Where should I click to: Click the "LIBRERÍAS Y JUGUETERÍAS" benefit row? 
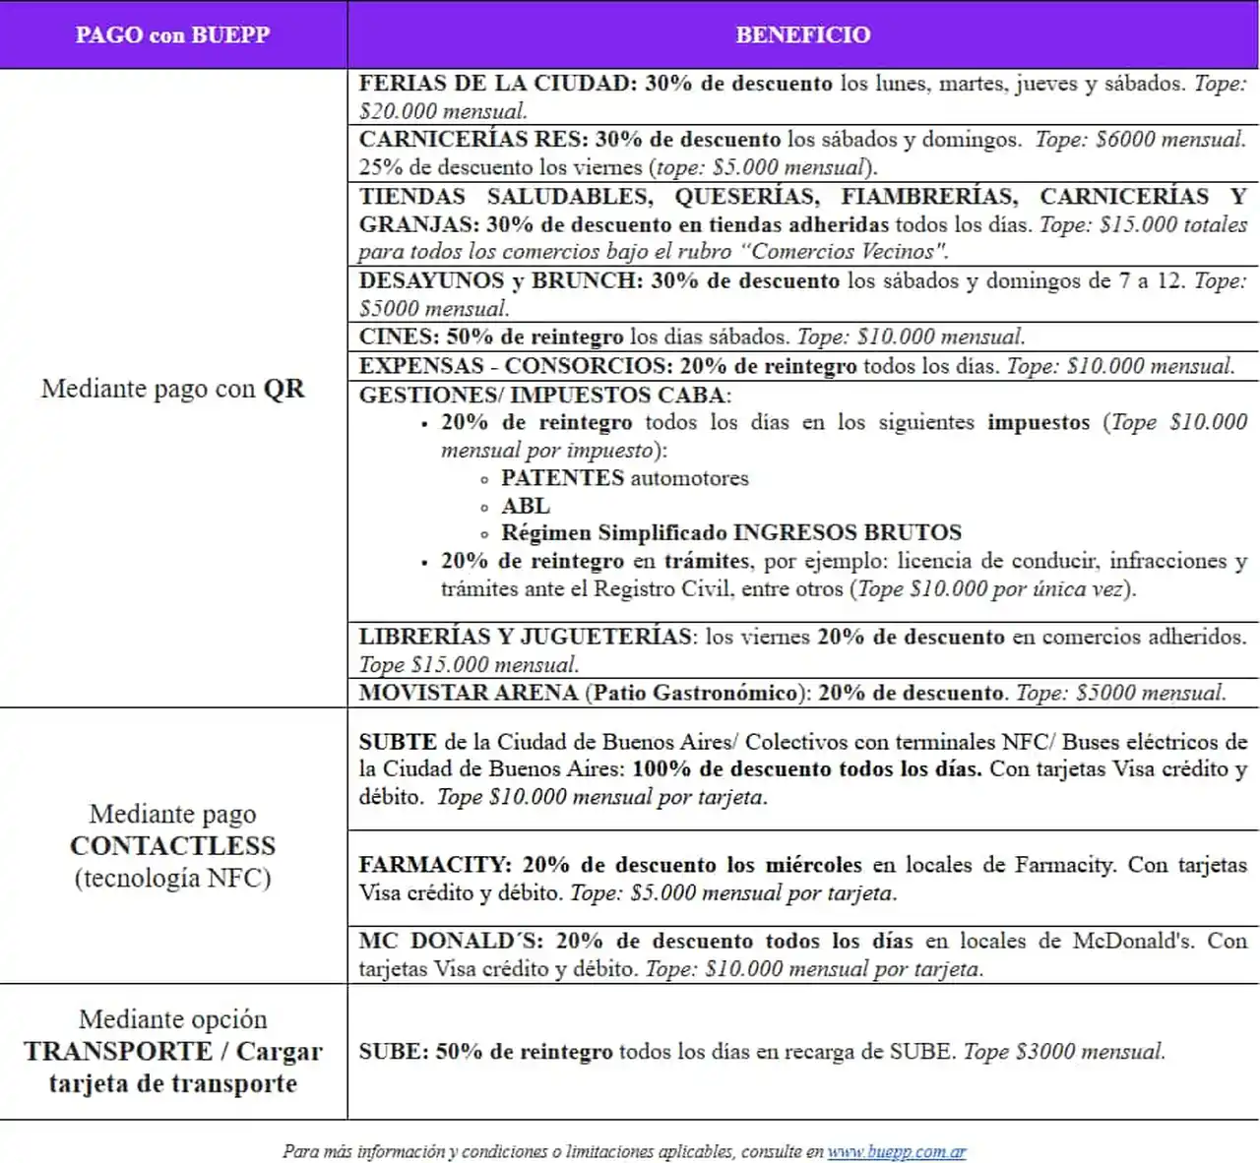pos(803,649)
